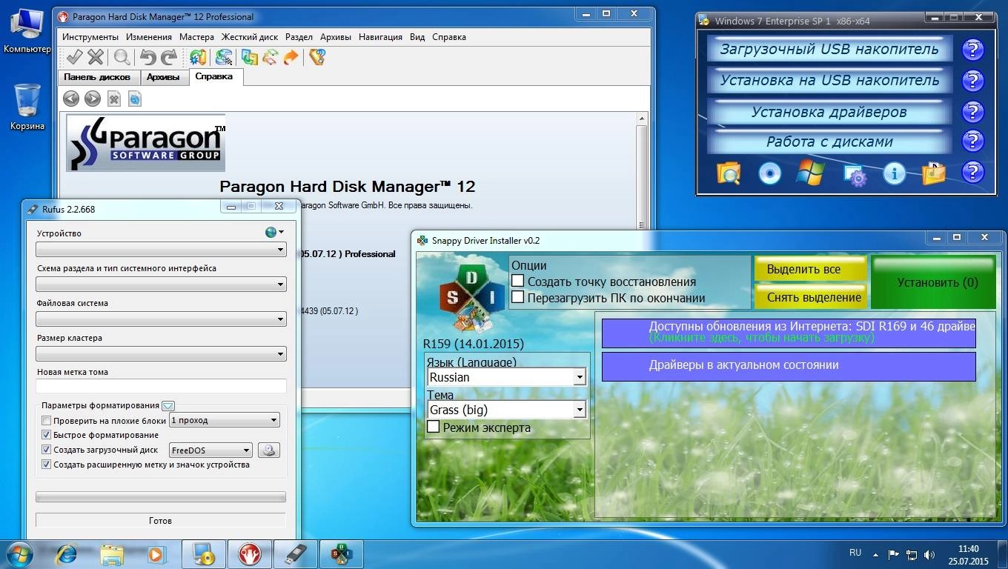Click the blue info icon in launcher panel

(895, 173)
